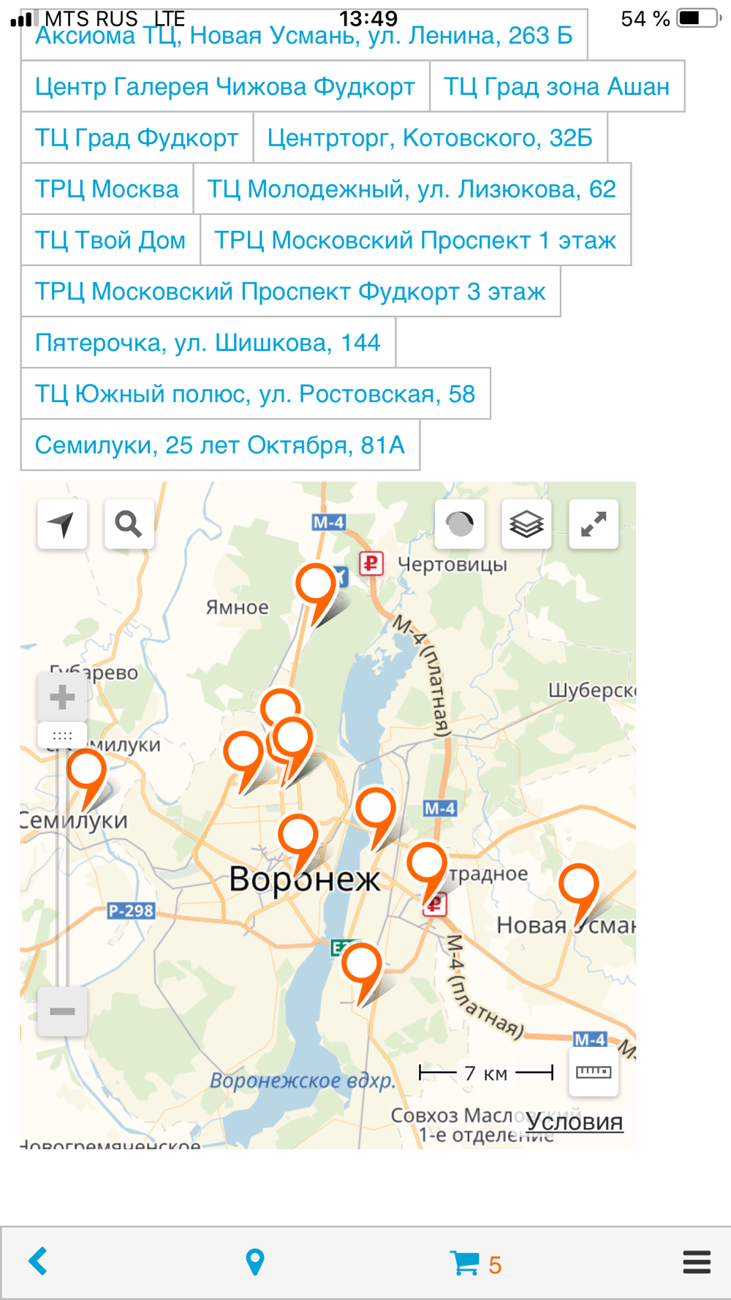Tap the red ruble toll icon near Чертовицы
This screenshot has width=731, height=1300.
[371, 564]
